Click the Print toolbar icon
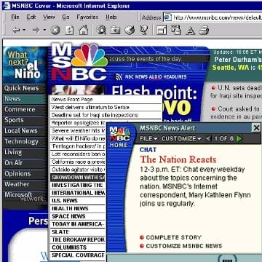The height and width of the screenshot is (262, 262). point(204,31)
